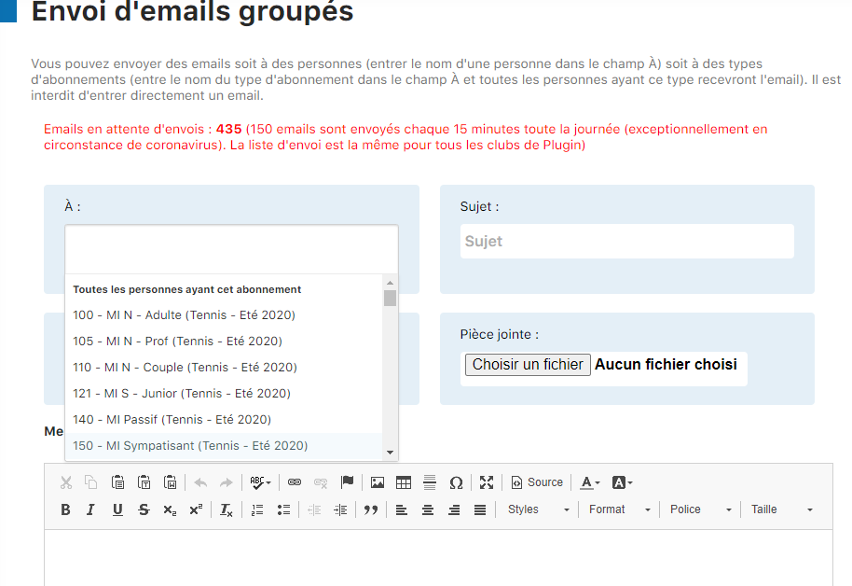The width and height of the screenshot is (852, 586).
Task: Open the Taille size dropdown
Action: tap(782, 509)
